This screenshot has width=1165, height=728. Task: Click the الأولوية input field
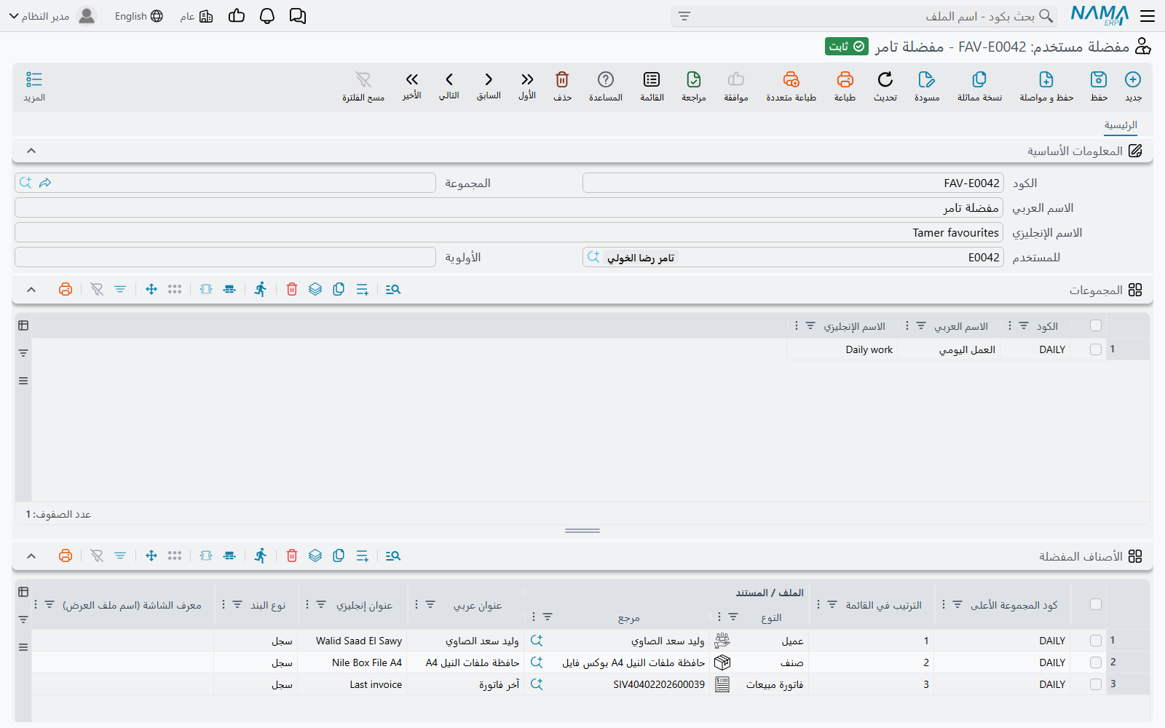coord(225,257)
